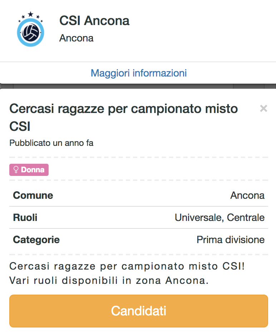Click the description line ending with misto CSI!
This screenshot has height=335, width=276.
click(x=127, y=266)
